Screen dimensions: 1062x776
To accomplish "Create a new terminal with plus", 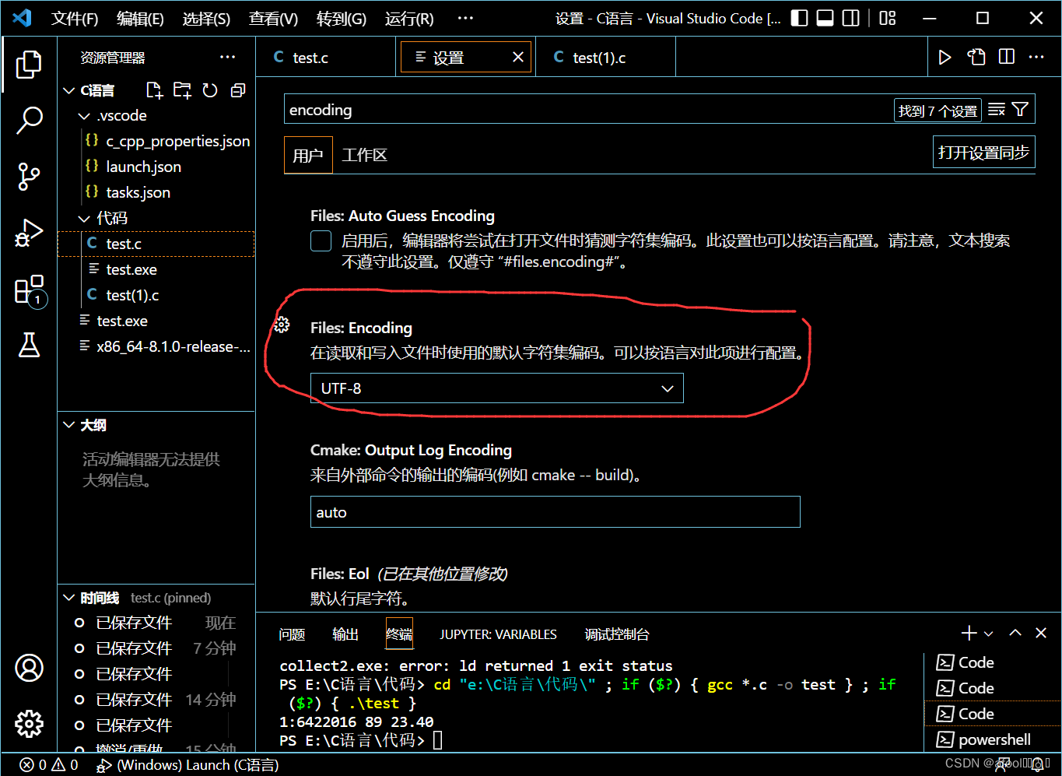I will click(969, 633).
